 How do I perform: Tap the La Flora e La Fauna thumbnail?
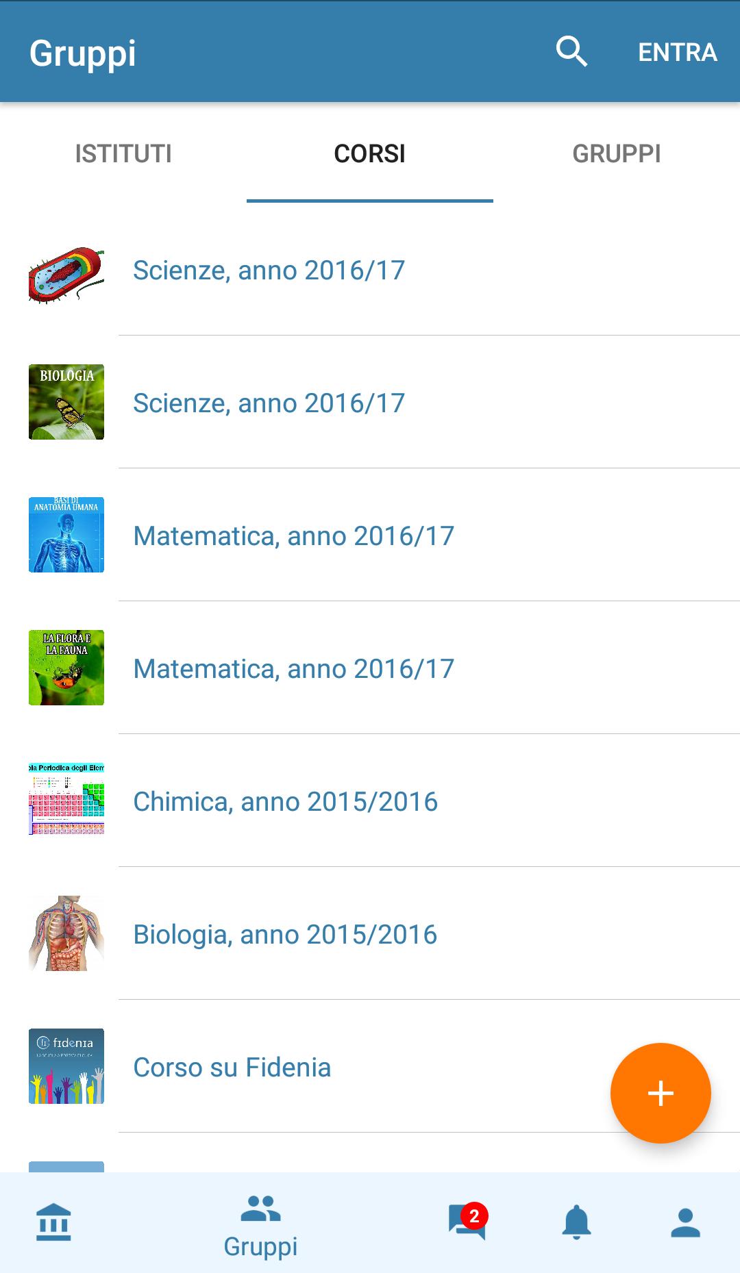point(66,668)
